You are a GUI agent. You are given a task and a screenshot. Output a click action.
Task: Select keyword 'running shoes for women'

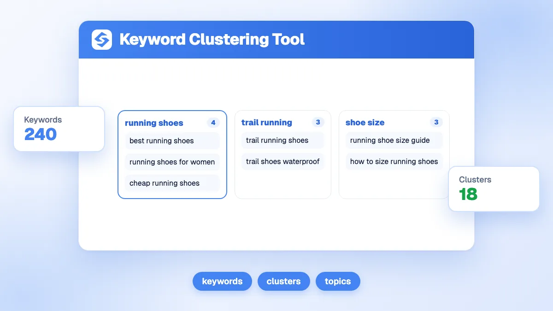[x=172, y=162]
